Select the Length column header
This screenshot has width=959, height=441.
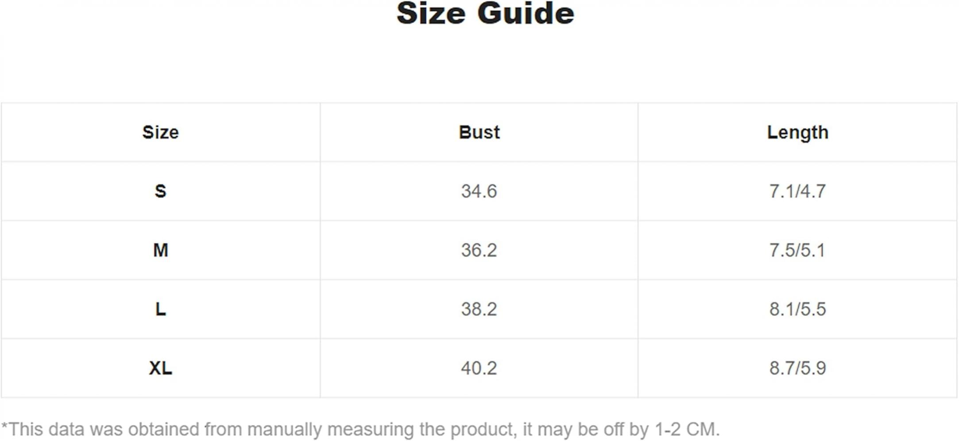point(797,133)
